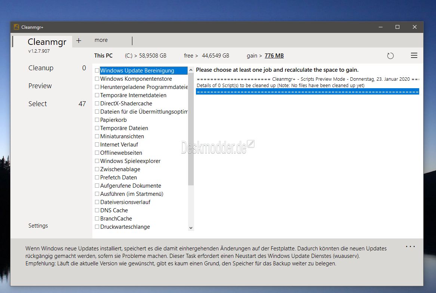
Task: Click the list scroll-down arrow
Action: point(191,228)
